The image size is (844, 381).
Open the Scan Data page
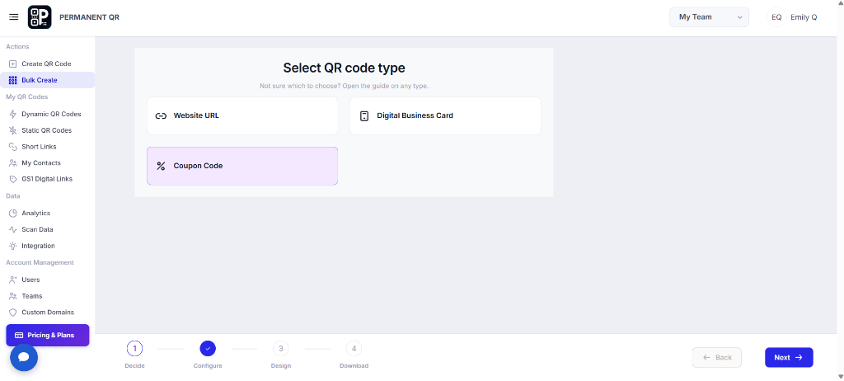[47, 229]
